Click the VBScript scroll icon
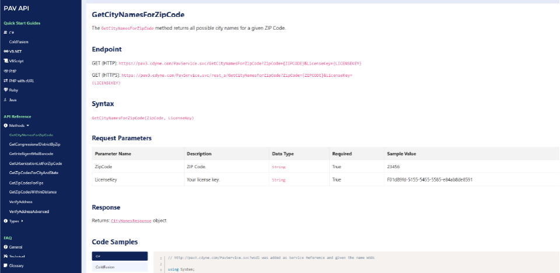 [6, 61]
